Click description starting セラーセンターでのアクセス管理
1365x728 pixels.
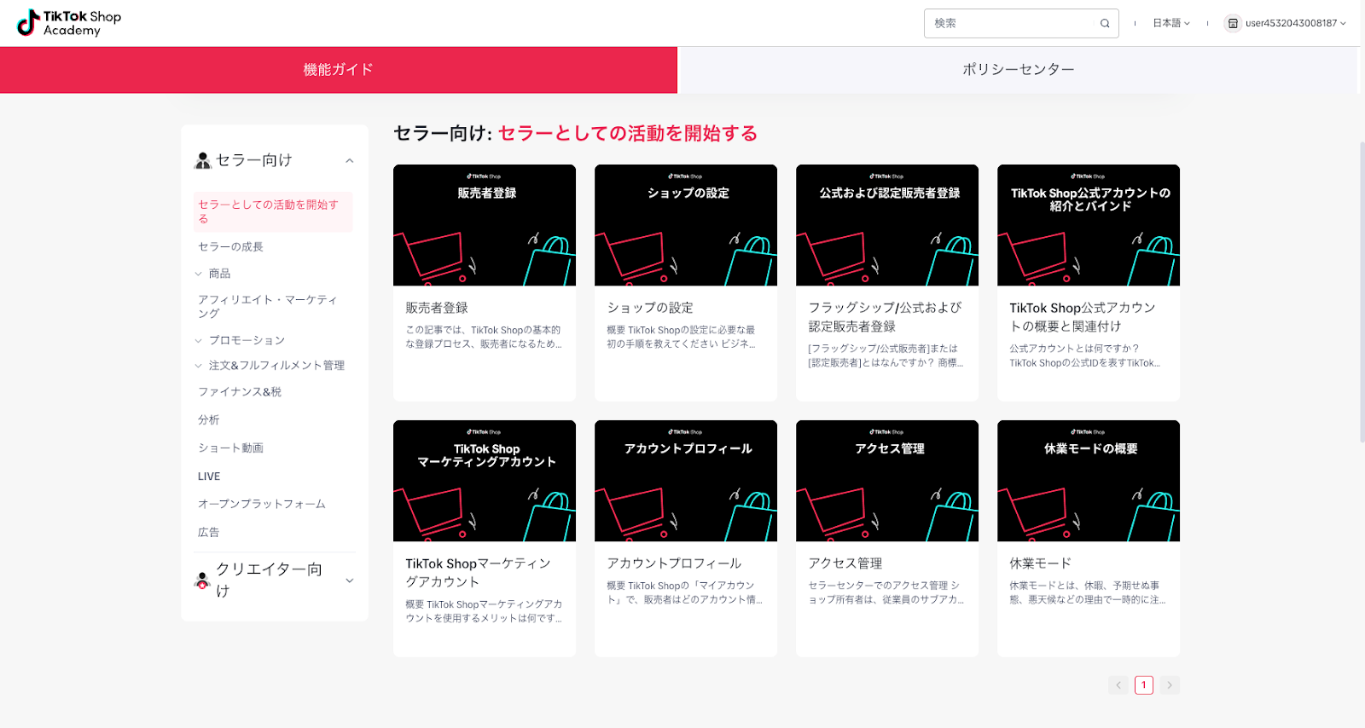point(886,593)
